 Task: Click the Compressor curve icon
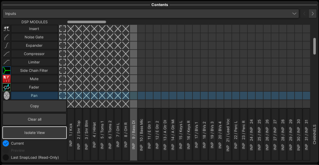6,54
